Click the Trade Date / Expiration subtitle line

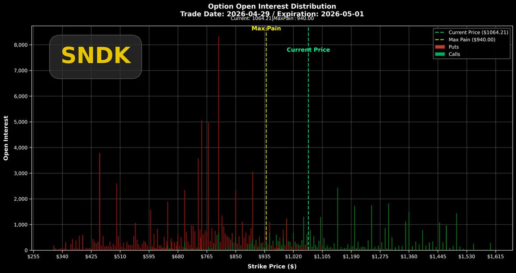click(x=272, y=14)
